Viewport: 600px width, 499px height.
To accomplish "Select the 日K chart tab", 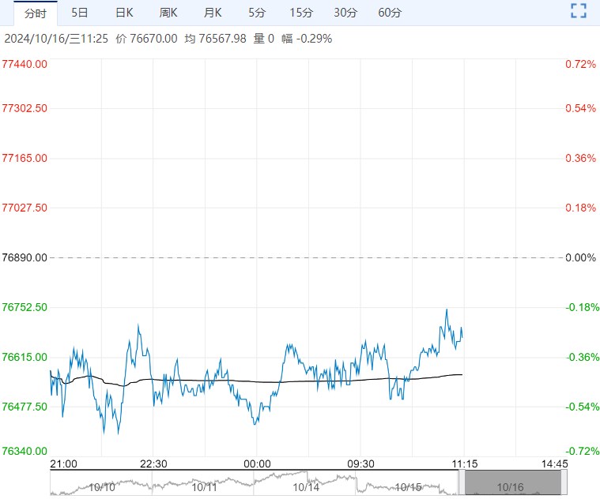I will (124, 13).
